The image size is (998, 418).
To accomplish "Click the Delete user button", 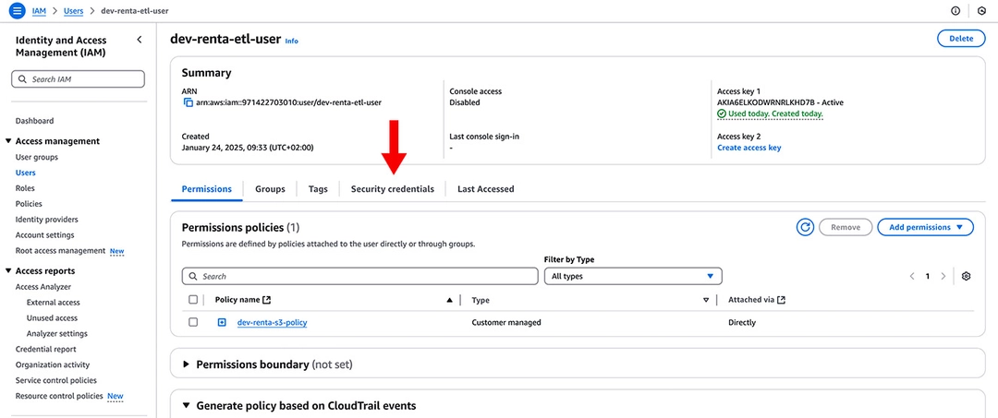I will (961, 38).
